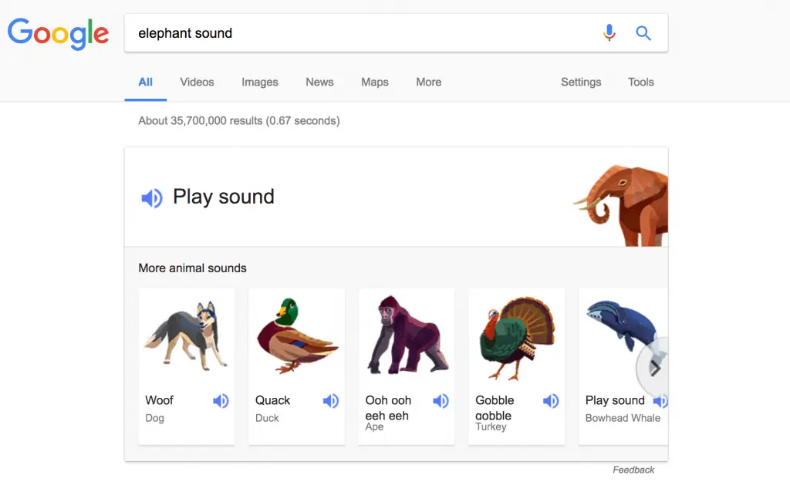Open the Maps tab
The height and width of the screenshot is (492, 790).
tap(374, 82)
